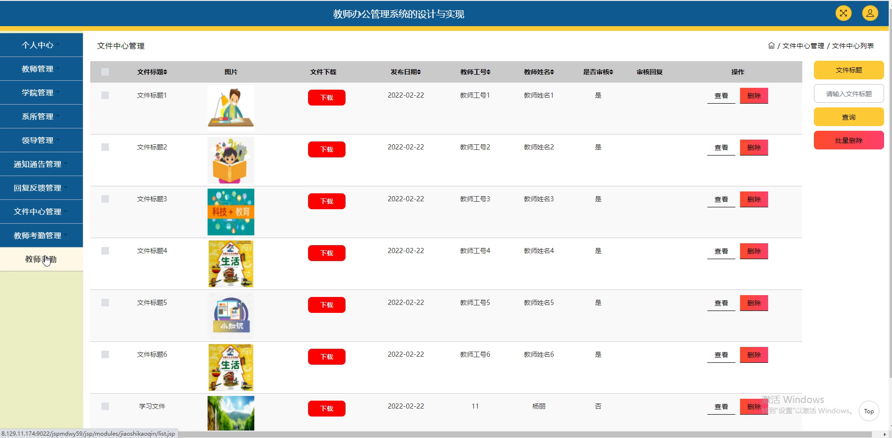Click 文件中心管理 breadcrumb link
Screen dimensions: 892x438
(x=803, y=46)
